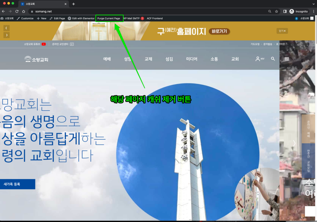Open the 소망교회 site menu in admin bar
Image resolution: width=317 pixels, height=222 pixels.
pos(7,18)
